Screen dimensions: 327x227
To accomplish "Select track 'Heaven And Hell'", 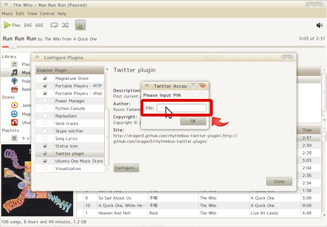I will click(115, 213).
